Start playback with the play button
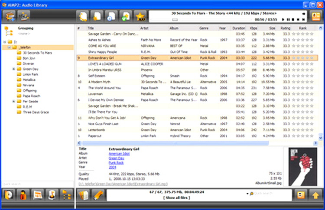The height and width of the screenshot is (210, 325). [x=283, y=19]
